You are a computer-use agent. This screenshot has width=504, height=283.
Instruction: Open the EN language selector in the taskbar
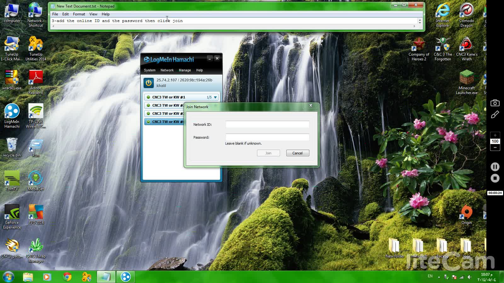click(x=430, y=276)
